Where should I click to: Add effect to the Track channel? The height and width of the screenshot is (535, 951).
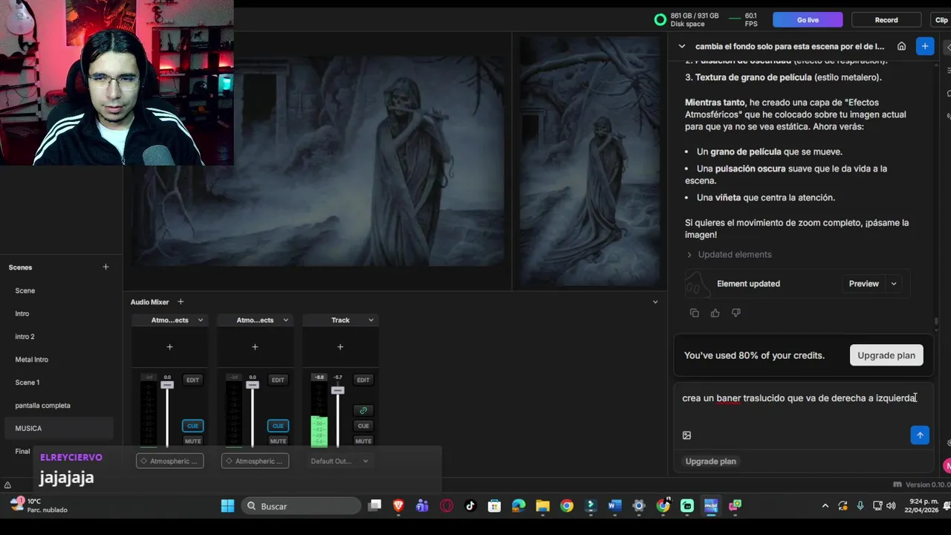pyautogui.click(x=340, y=347)
